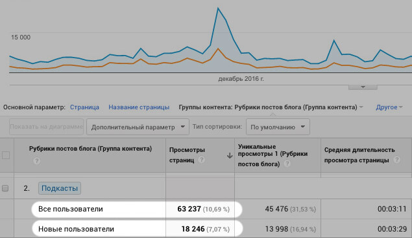412x238 pixels.
Task: Click the highest peak on the blue line
Action: pyautogui.click(x=218, y=8)
